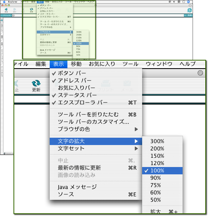
Task: Click the toolbar pill button on window title bar
Action: 190,5
